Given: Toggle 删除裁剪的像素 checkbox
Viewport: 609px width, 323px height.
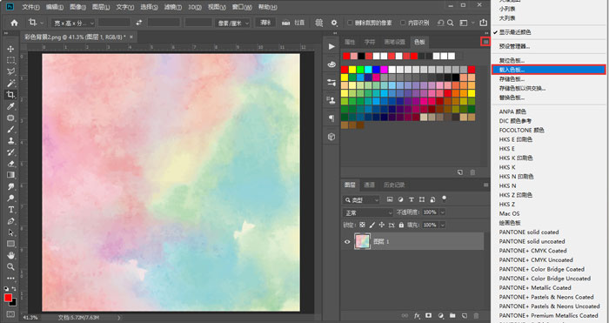Looking at the screenshot, I should coord(350,23).
